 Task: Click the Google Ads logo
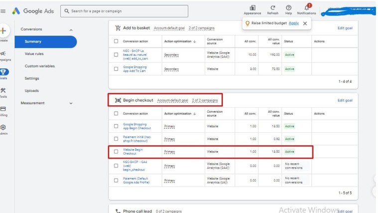(x=33, y=11)
